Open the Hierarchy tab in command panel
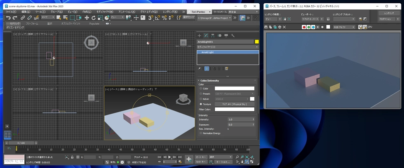 (x=213, y=35)
